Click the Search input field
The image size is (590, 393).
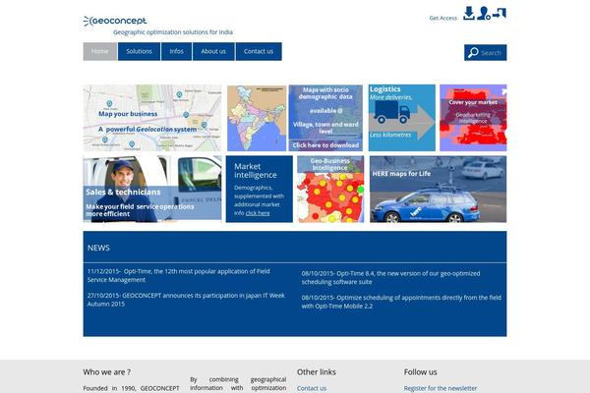(x=491, y=53)
